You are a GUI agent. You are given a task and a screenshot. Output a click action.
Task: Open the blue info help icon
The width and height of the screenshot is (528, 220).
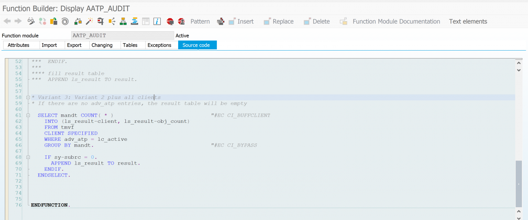click(157, 21)
